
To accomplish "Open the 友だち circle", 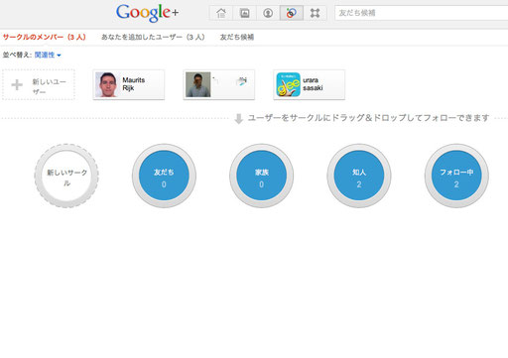I will [x=164, y=176].
